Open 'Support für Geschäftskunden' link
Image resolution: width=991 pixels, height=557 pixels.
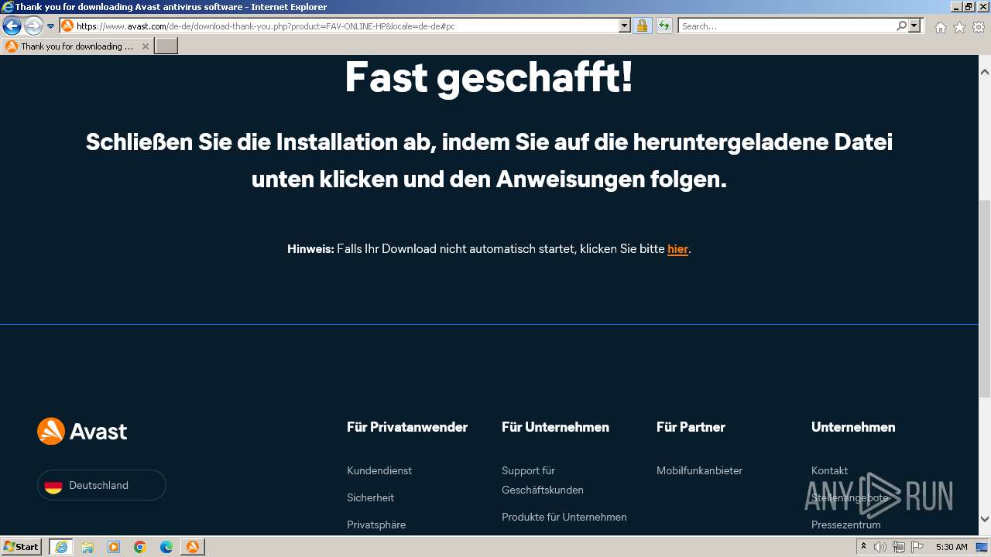[543, 480]
